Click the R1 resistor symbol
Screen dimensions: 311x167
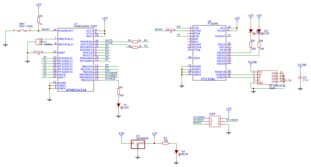pos(135,42)
